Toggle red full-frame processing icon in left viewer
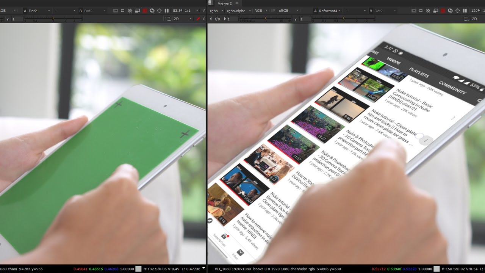The width and height of the screenshot is (485, 273). [x=145, y=11]
